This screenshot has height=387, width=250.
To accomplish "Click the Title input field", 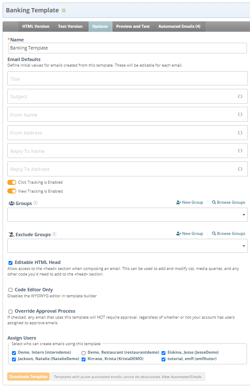I will 127,79.
